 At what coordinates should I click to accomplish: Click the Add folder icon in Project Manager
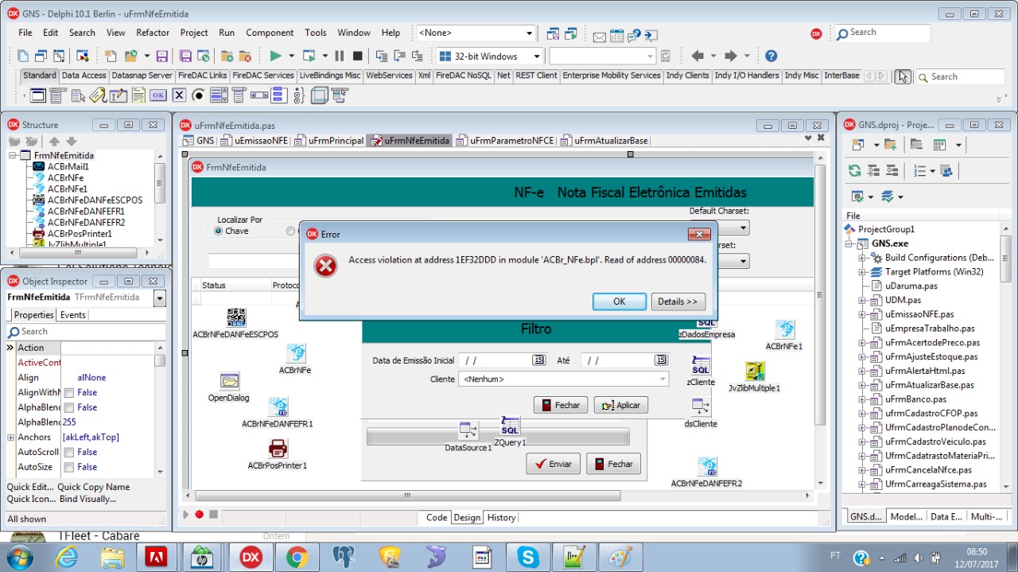pos(890,145)
